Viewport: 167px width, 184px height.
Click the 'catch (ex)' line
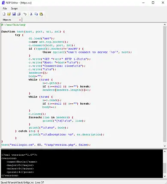pyautogui.click(x=27, y=131)
